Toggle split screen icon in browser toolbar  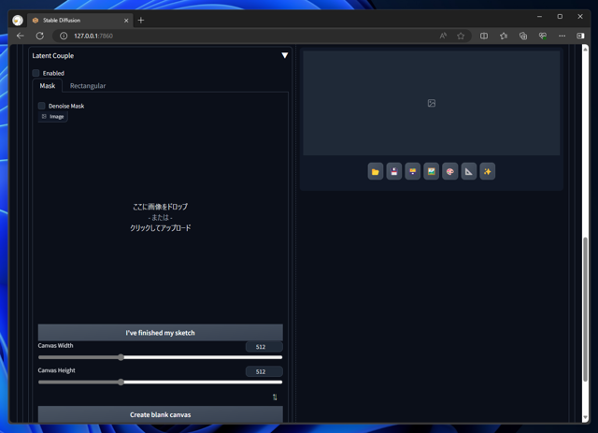(484, 36)
